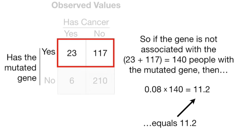Click the table cell showing 117
The height and width of the screenshot is (132, 240).
point(100,53)
